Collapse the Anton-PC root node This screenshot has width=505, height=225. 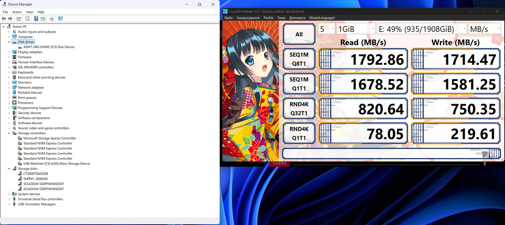pos(4,26)
